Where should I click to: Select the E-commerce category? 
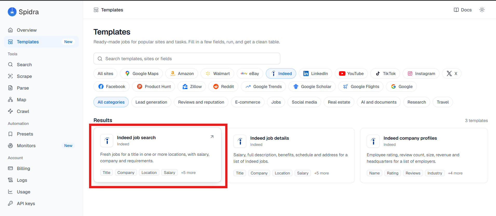pos(248,102)
